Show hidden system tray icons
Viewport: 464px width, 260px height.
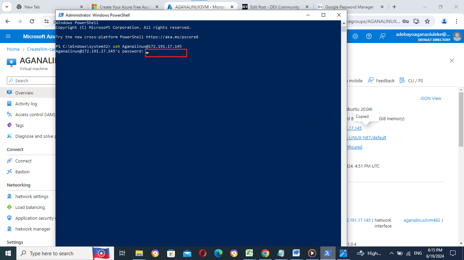[x=391, y=253]
